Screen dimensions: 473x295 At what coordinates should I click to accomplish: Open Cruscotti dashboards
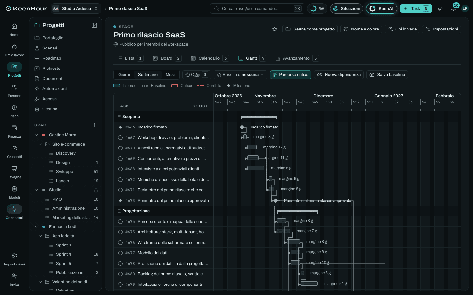tap(14, 151)
